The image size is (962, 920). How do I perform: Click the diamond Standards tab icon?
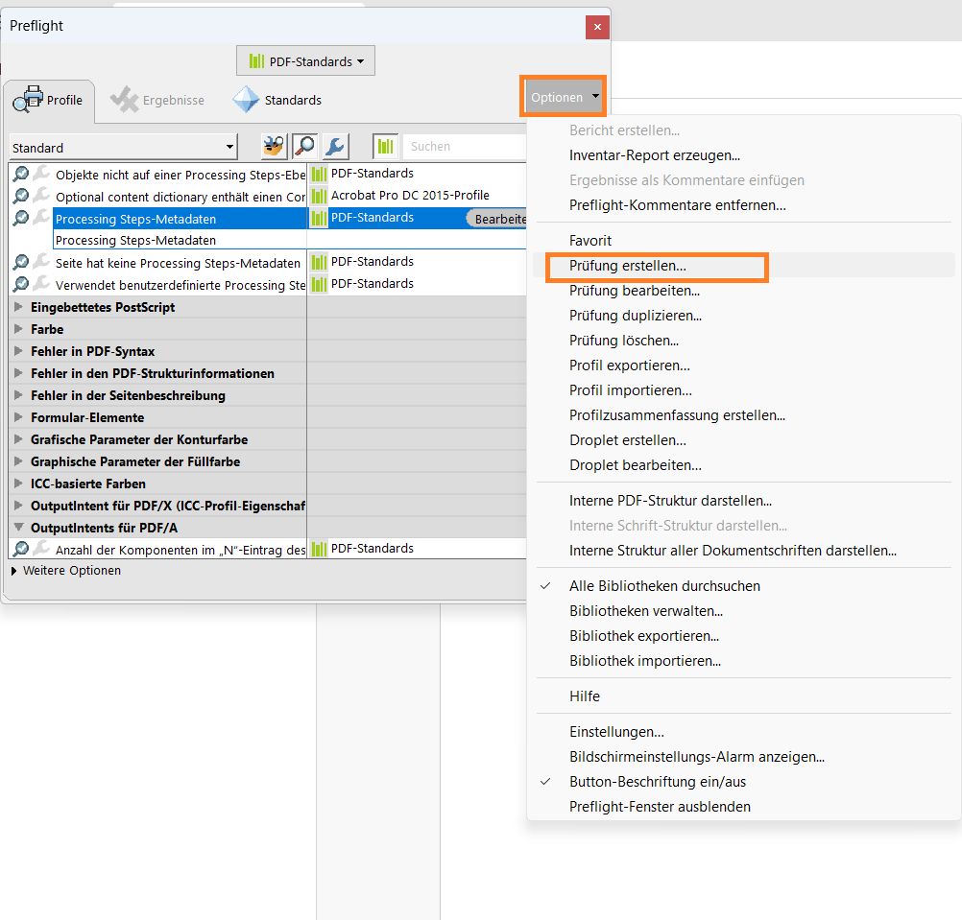(246, 100)
